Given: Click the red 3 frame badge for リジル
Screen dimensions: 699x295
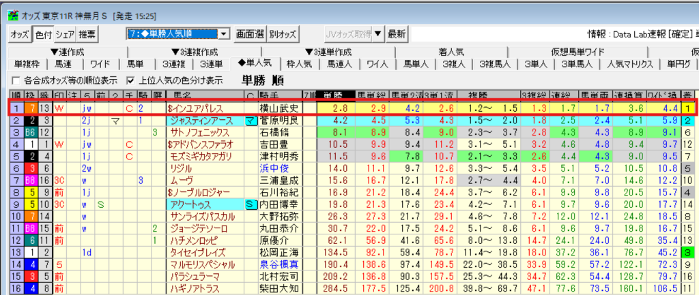Looking at the screenshot, I should click(31, 168).
